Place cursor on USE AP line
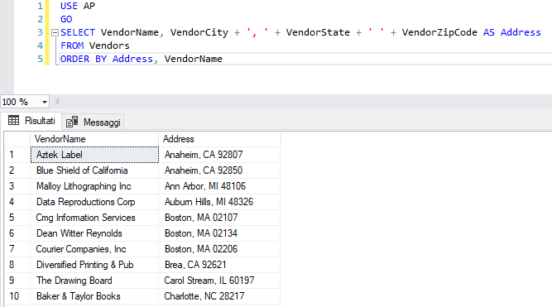This screenshot has height=307, width=552. click(78, 6)
